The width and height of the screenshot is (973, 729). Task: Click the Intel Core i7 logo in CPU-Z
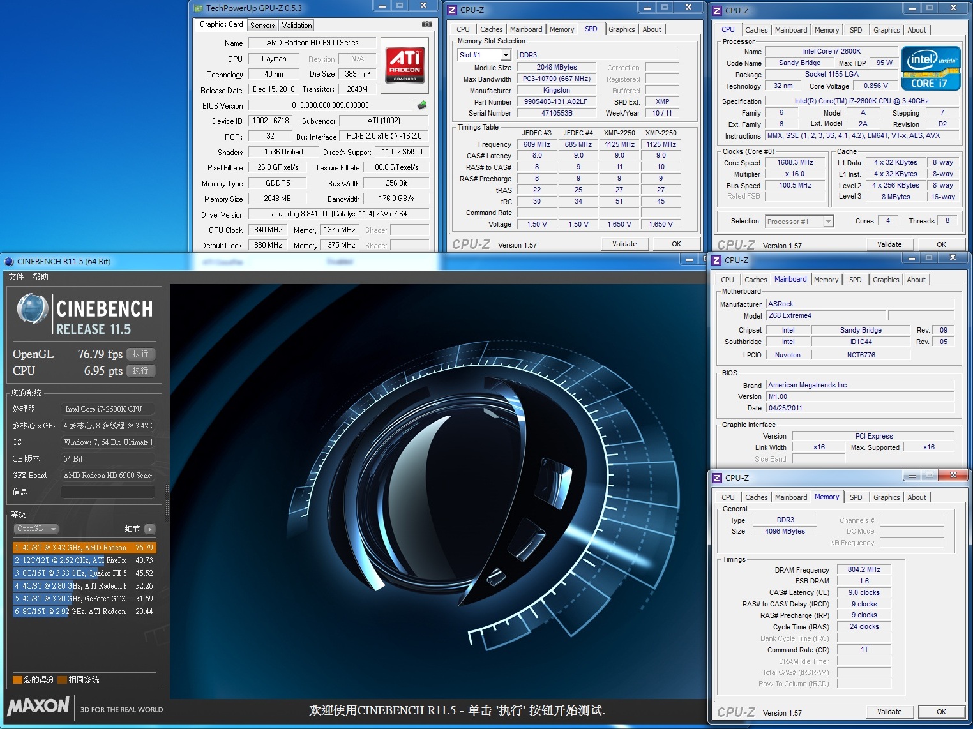(x=931, y=68)
